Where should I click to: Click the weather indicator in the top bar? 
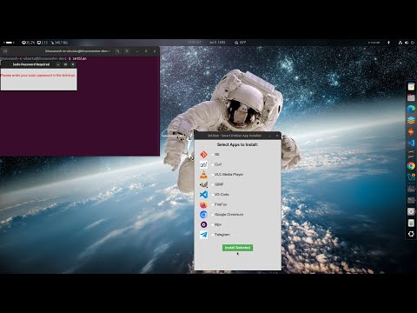pos(241,43)
